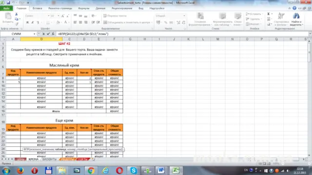
Task: Click the AutoSum sigma icon
Action: coord(269,14)
